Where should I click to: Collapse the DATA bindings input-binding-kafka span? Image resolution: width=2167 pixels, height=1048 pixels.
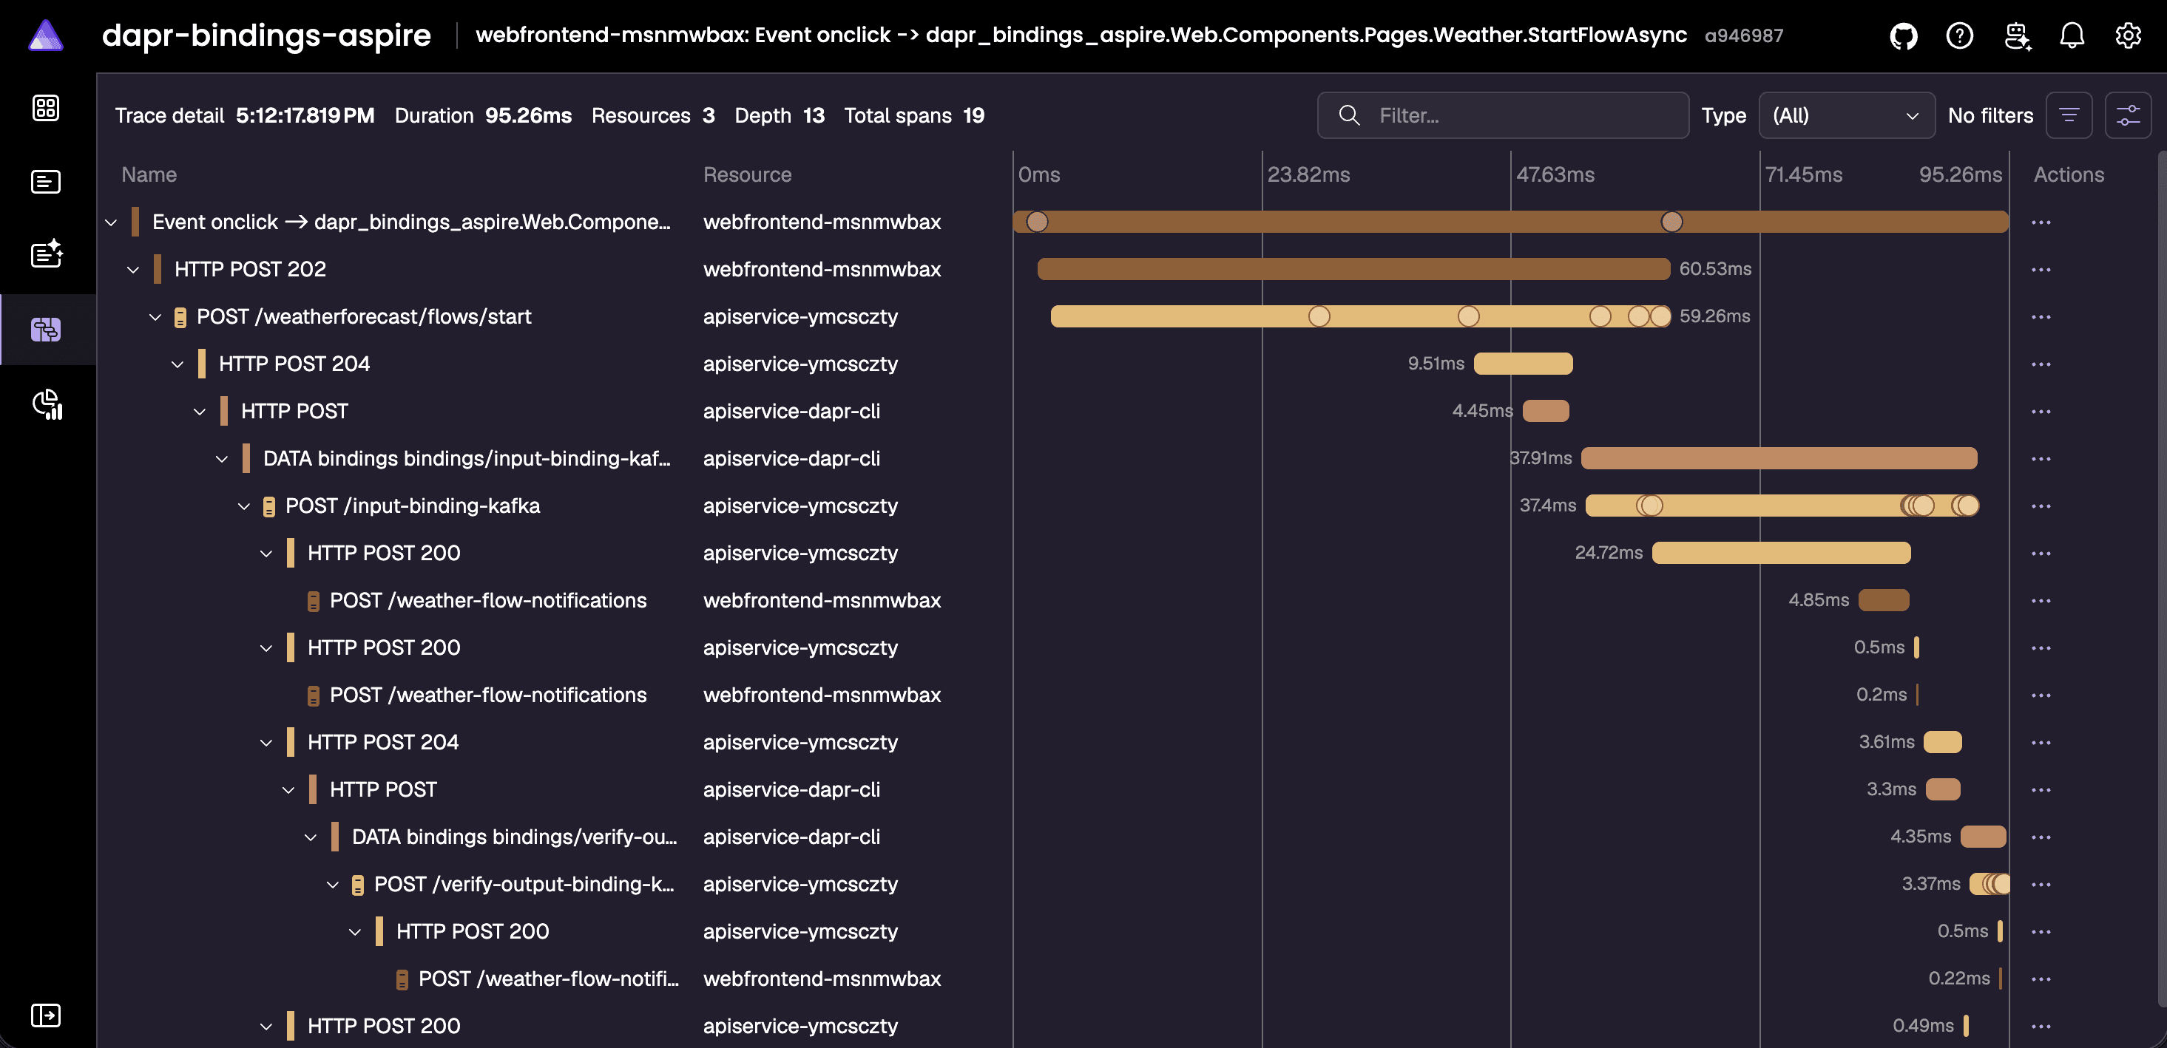[221, 459]
